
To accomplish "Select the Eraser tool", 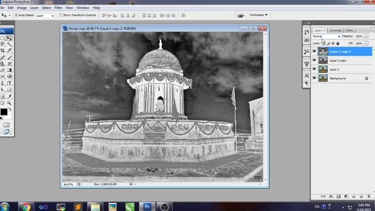I will click(x=2, y=70).
